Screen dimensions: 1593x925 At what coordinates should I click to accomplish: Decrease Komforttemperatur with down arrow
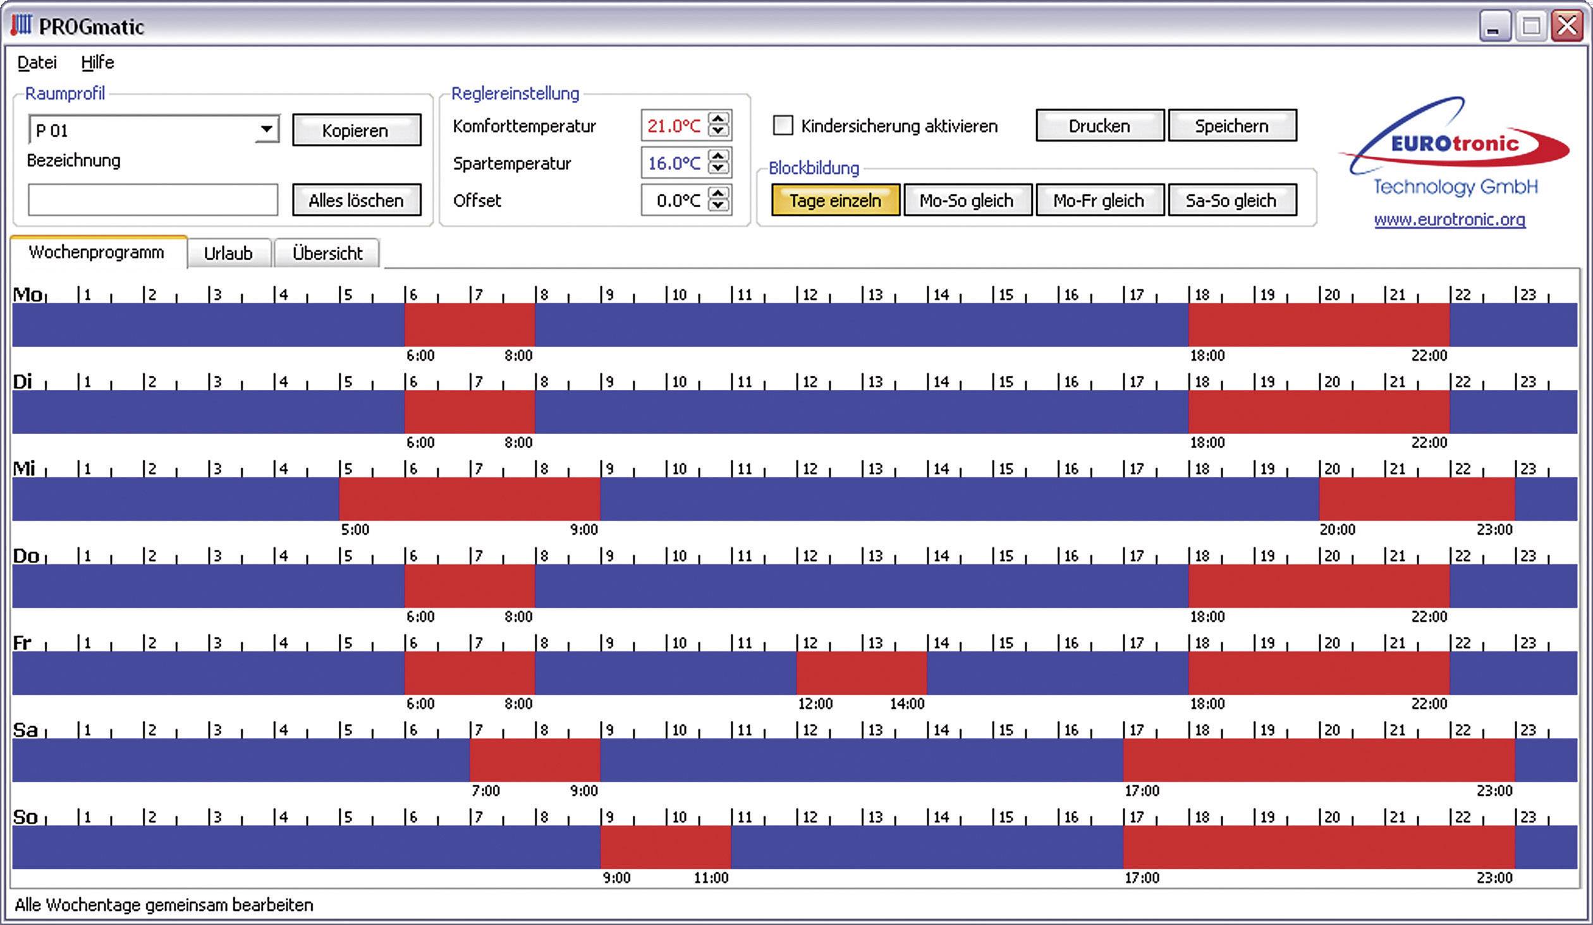pos(717,131)
